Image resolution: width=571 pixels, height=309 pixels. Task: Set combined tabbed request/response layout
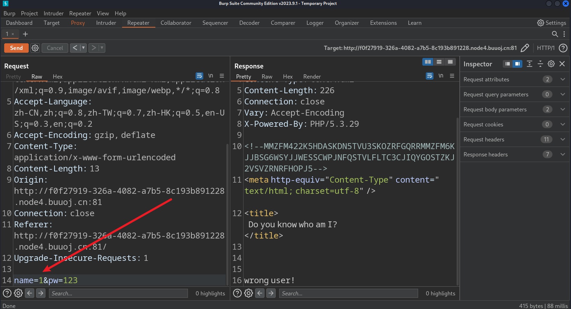(450, 62)
